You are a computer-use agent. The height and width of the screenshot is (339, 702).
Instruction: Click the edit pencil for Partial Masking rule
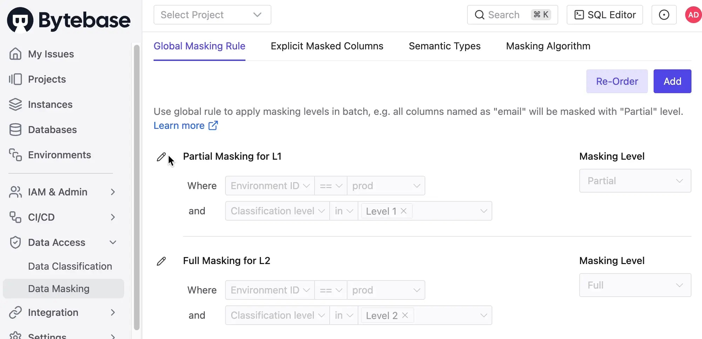[161, 157]
